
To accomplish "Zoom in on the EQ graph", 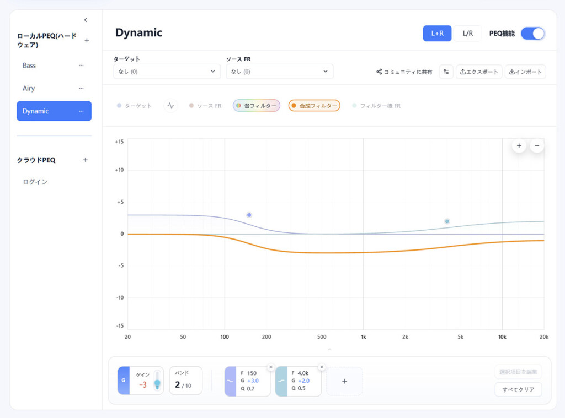I will click(519, 146).
